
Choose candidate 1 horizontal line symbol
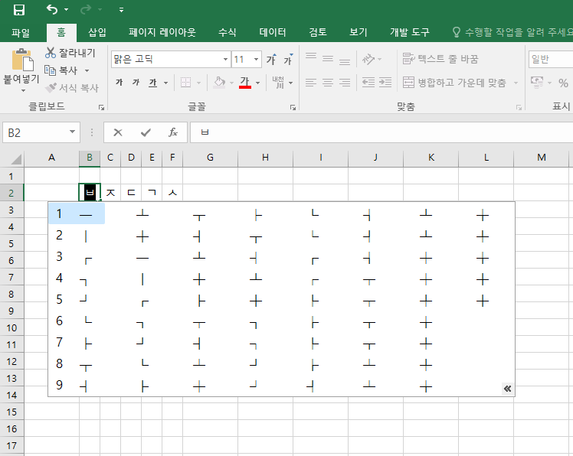click(x=77, y=213)
